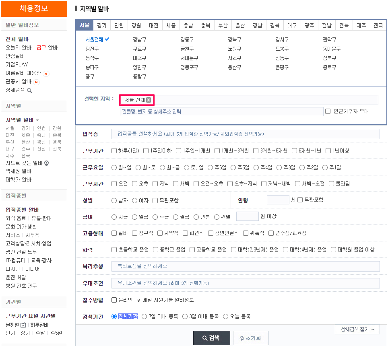Select the 월~금 workday radio button

162,168
